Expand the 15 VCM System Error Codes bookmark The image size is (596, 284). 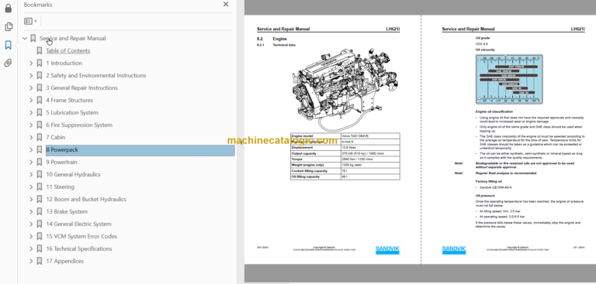31,236
